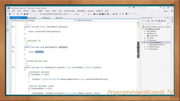Screen dimensions: 180x101
Task: Open the ANALYZE menu
Action: 91,11
